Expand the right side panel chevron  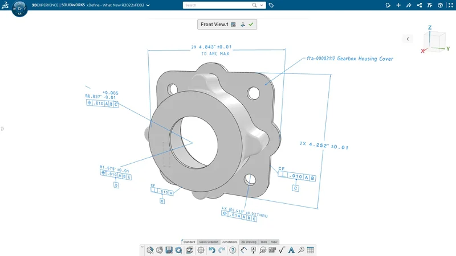click(408, 39)
